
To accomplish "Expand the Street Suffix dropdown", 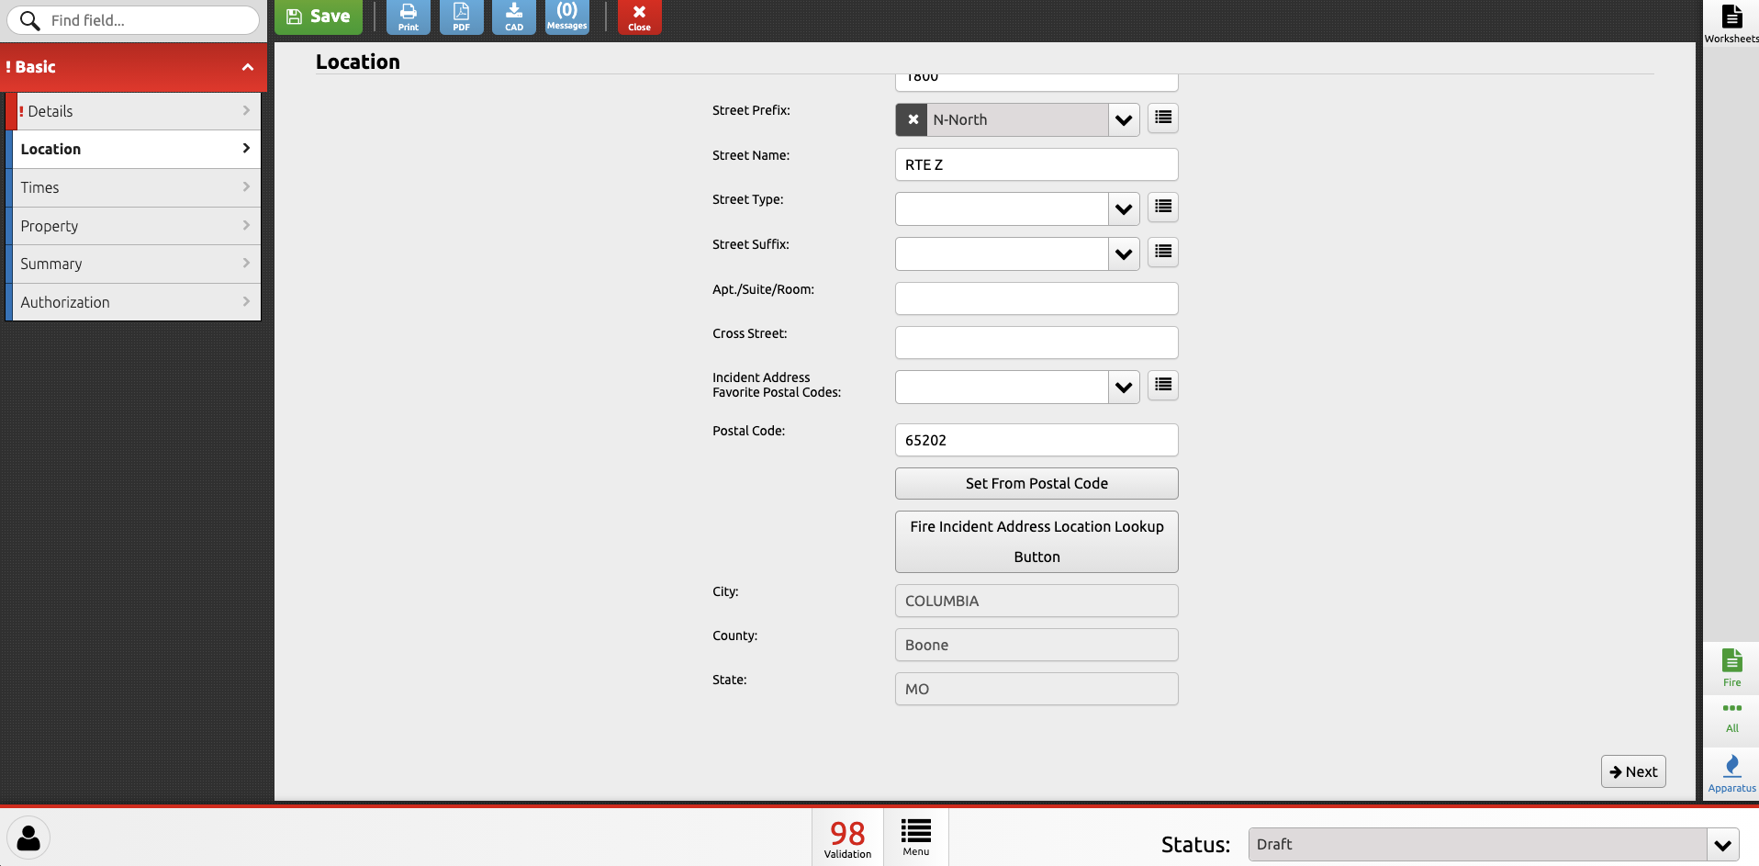I will pos(1123,254).
